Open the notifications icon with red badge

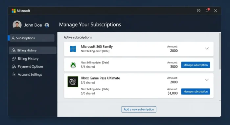pyautogui.click(x=207, y=10)
